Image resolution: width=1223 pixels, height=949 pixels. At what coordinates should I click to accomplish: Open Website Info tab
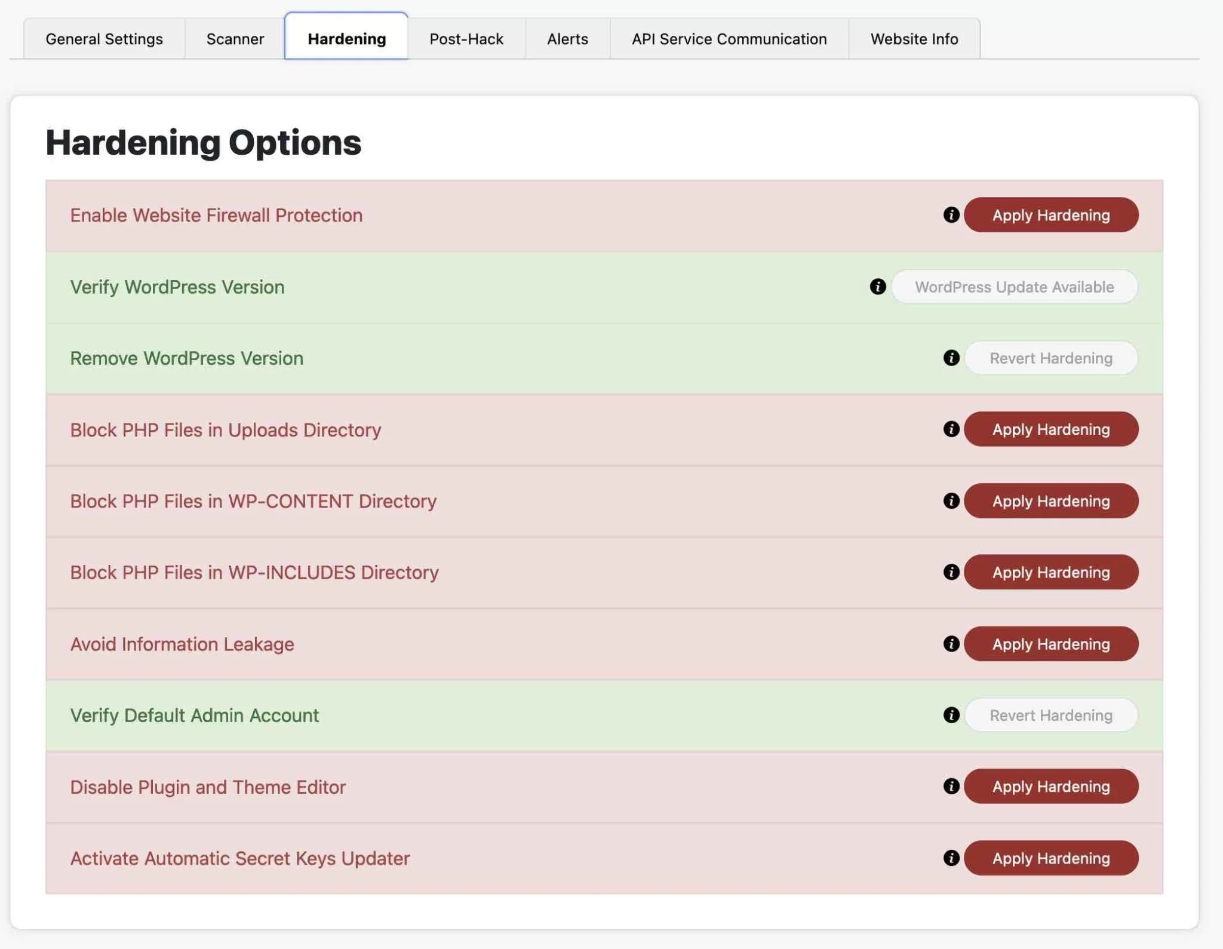(914, 39)
